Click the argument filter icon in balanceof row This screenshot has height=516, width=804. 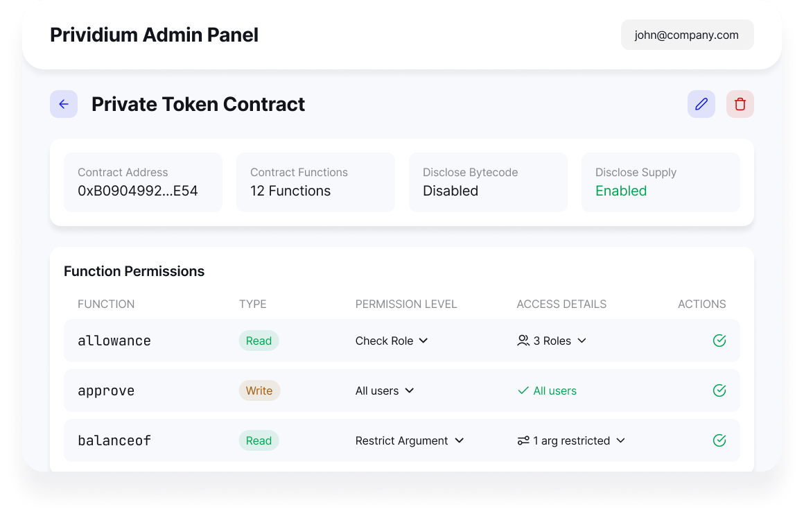tap(523, 440)
